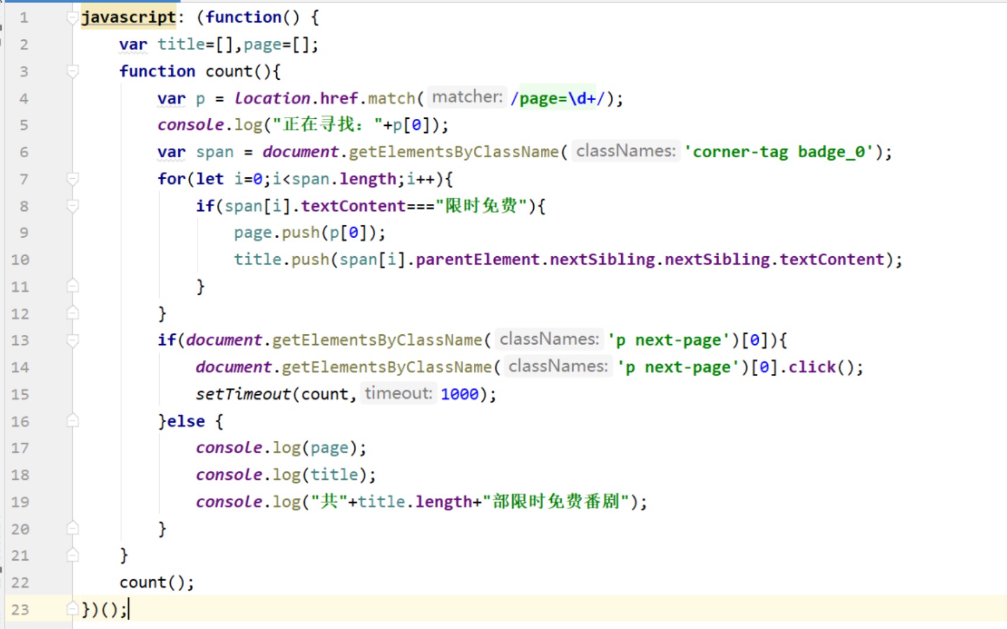The height and width of the screenshot is (629, 1007).
Task: Click the value 1000 on line 15
Action: 459,394
